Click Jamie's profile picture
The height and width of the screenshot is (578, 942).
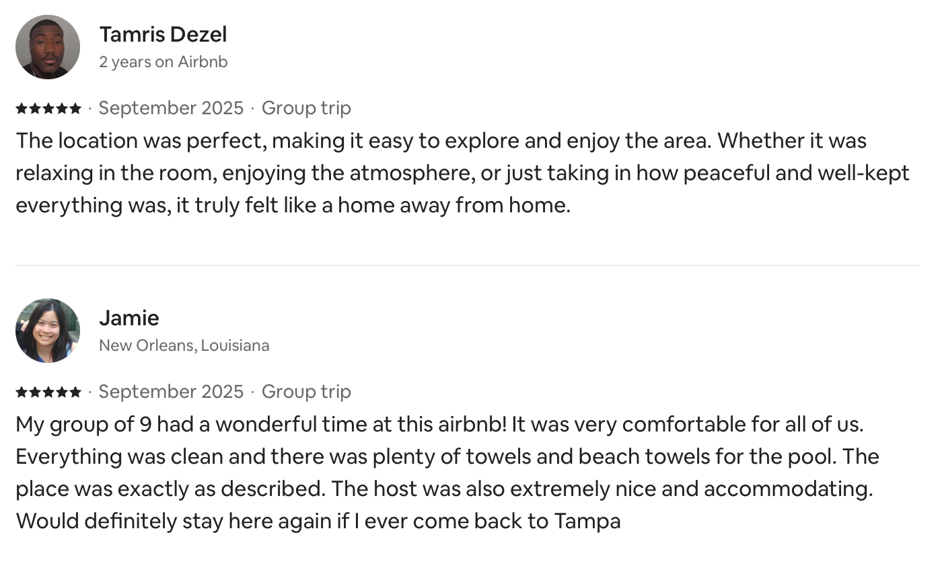click(x=48, y=331)
